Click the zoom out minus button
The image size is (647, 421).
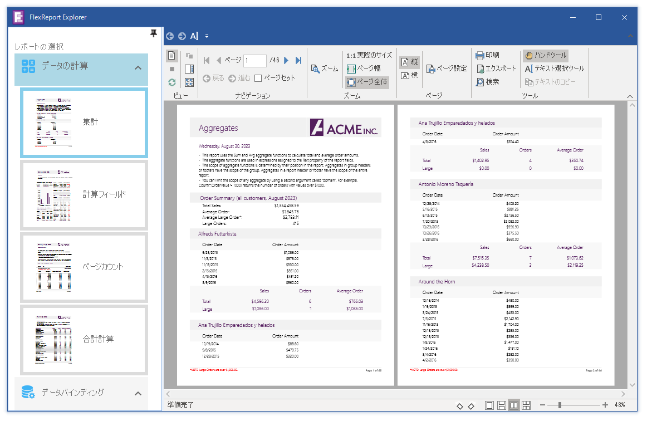(543, 405)
